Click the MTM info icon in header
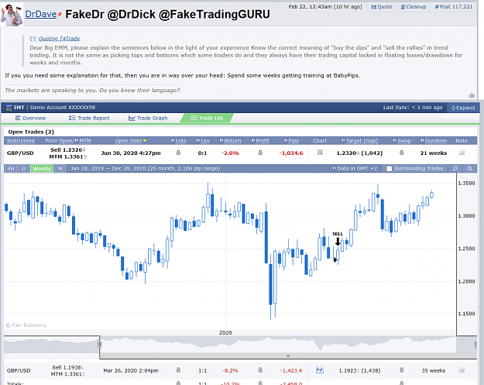Image resolution: width=484 pixels, height=385 pixels. (x=77, y=141)
